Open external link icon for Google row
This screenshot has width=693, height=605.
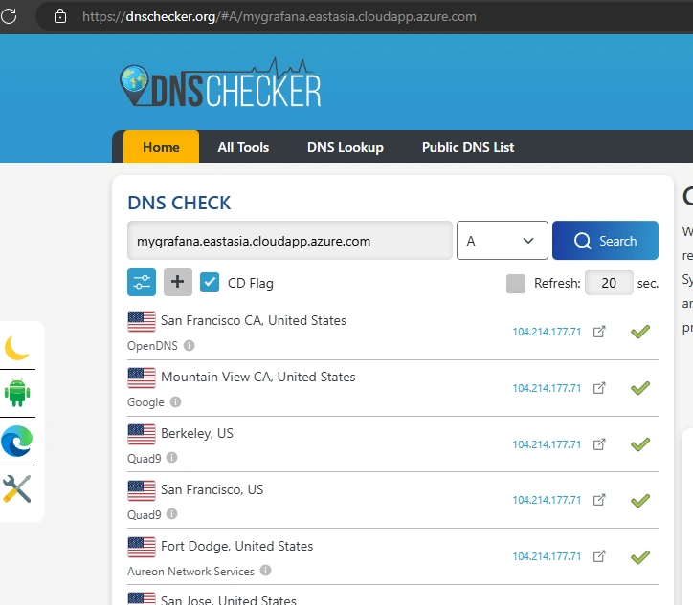599,388
